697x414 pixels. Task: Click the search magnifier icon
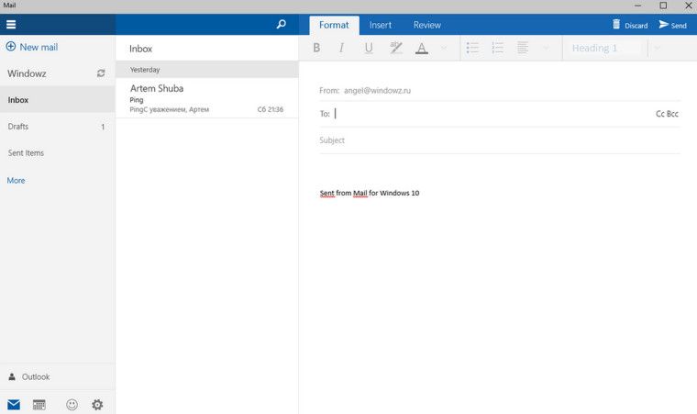[x=282, y=25]
